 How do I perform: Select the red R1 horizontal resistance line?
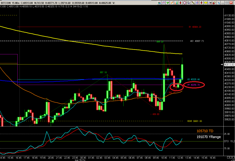(x=100, y=27)
